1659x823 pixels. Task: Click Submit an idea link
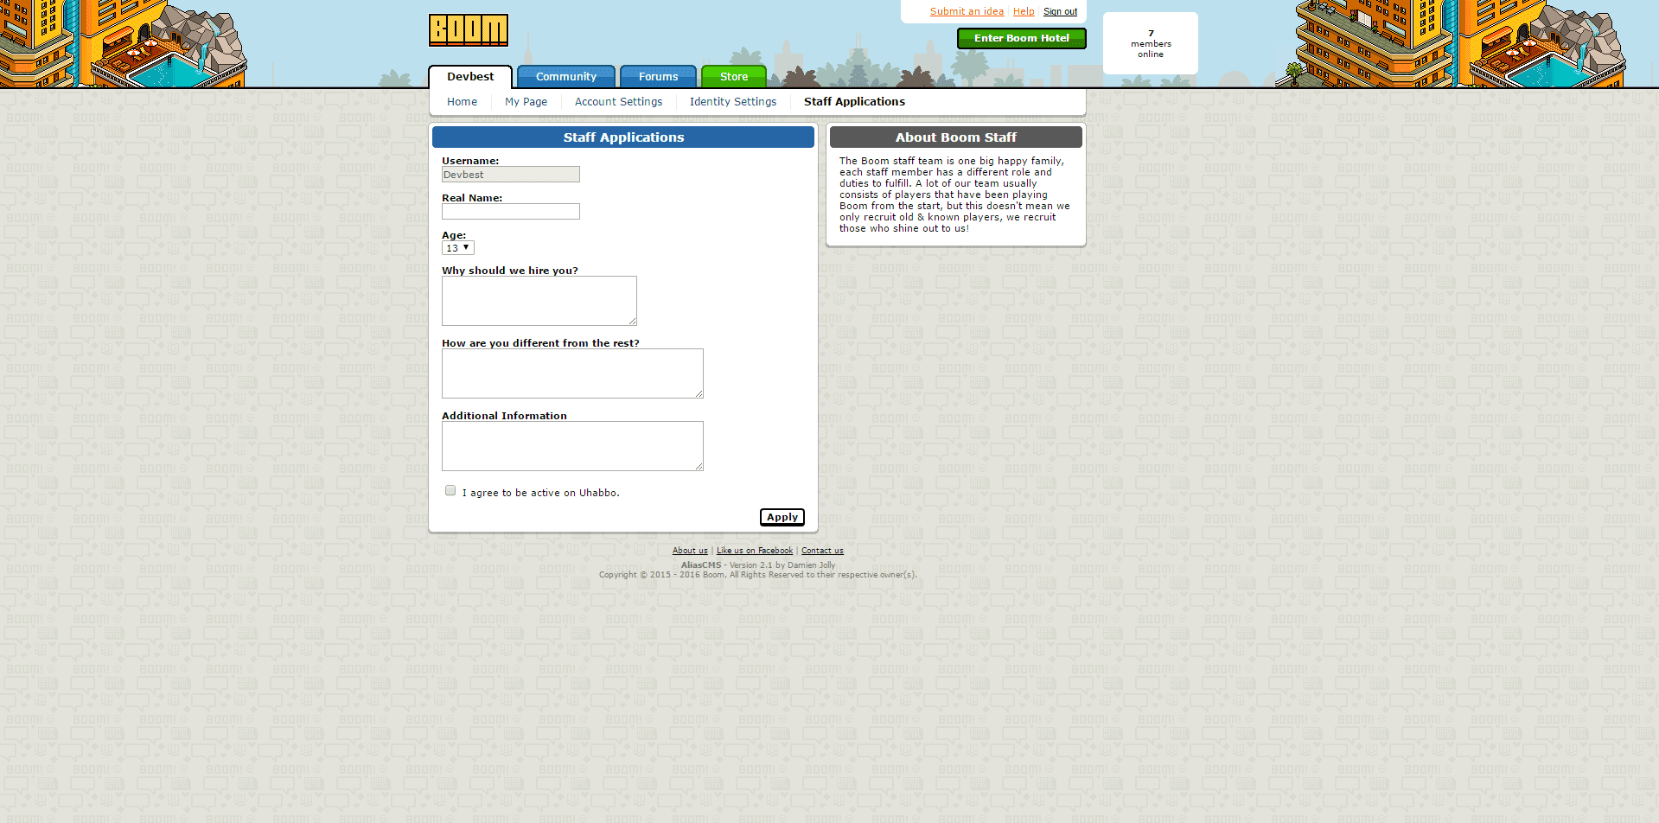pos(967,12)
